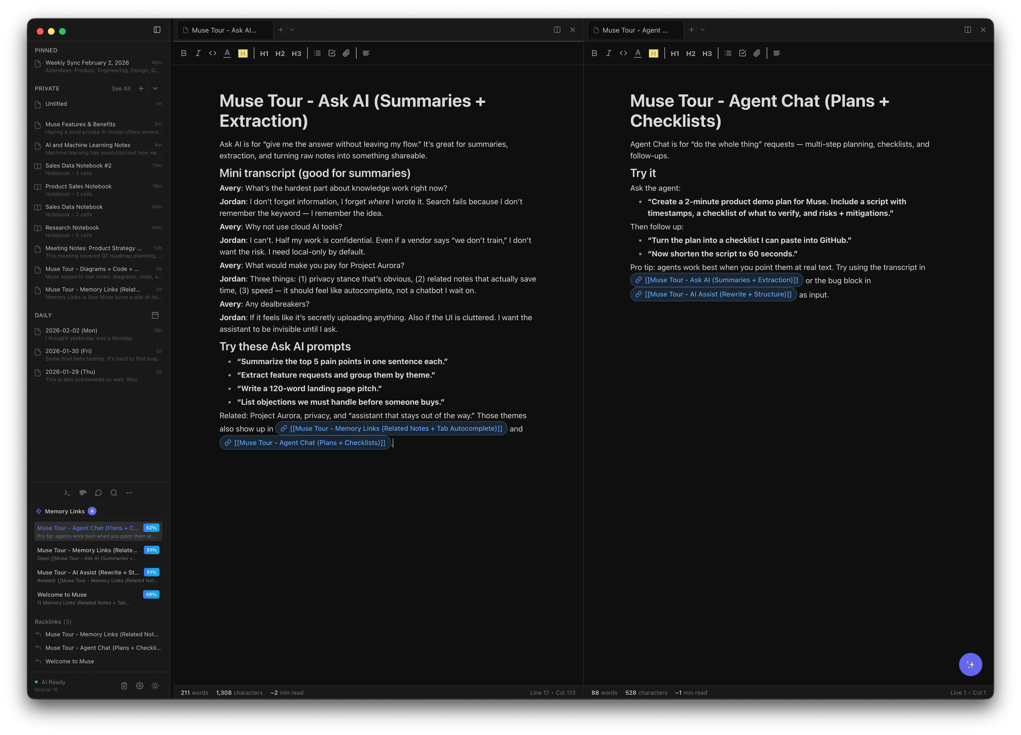Screen dimensions: 1021x735
Task: Open the font color swatch in the toolbar
Action: (227, 53)
